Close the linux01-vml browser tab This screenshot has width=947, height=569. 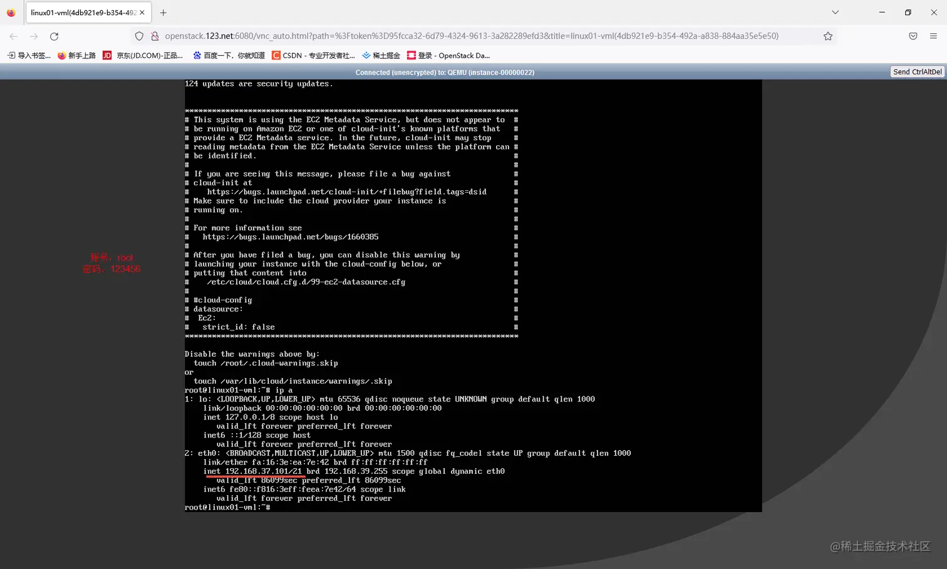[142, 13]
